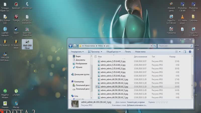Select the LogMeIn Hamachi icon

[x=5, y=32]
